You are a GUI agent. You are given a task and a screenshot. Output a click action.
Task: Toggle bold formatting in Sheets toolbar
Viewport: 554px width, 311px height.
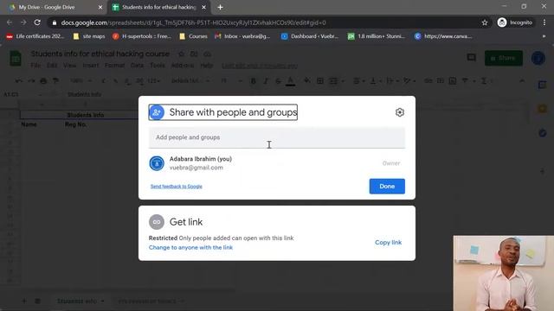(253, 81)
